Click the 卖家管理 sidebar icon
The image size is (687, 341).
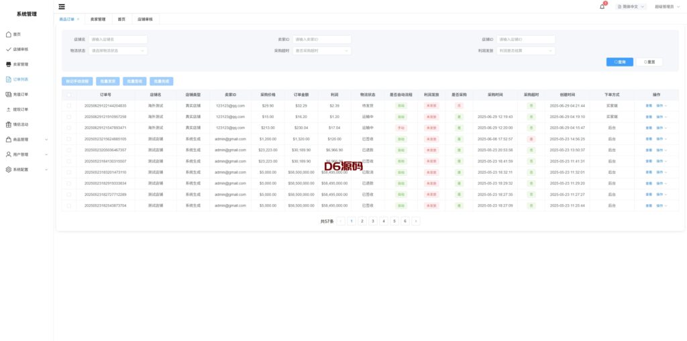(x=8, y=64)
